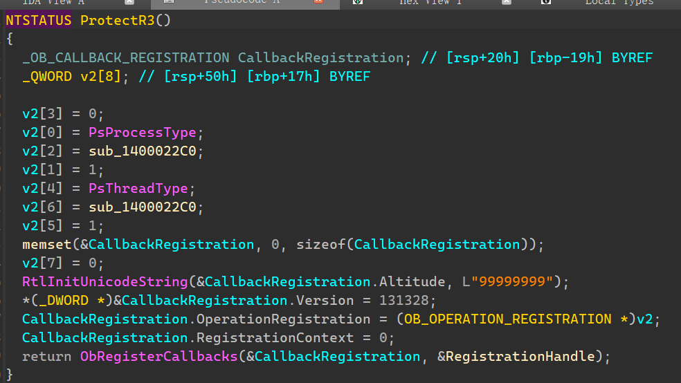Image resolution: width=681 pixels, height=383 pixels.
Task: Open the Hex View-1 tab
Action: click(x=430, y=2)
